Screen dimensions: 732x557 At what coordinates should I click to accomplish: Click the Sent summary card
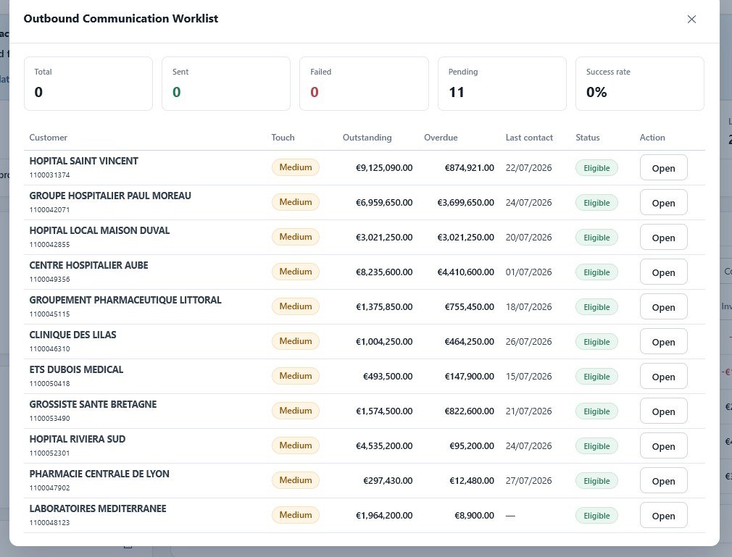click(226, 84)
